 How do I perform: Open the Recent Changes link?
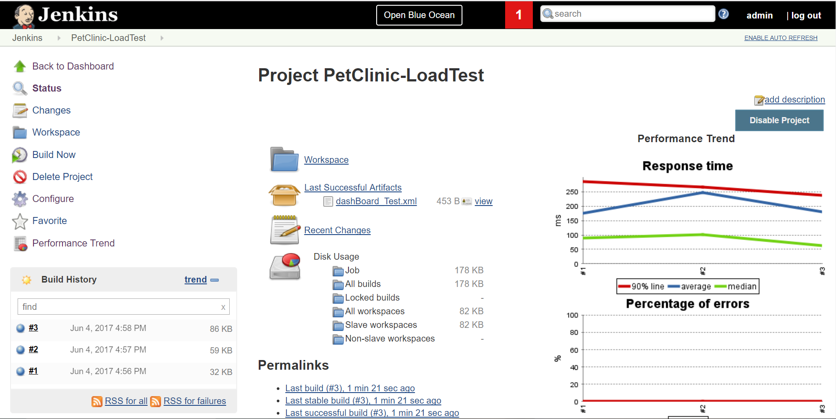tap(337, 231)
